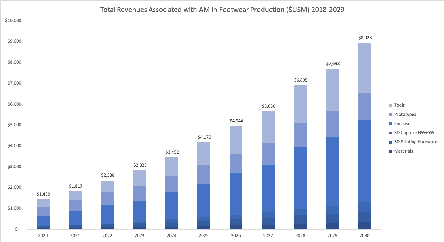Select the Tools legend color swatch

click(391, 105)
